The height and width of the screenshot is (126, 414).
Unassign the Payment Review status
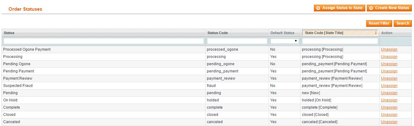389,78
